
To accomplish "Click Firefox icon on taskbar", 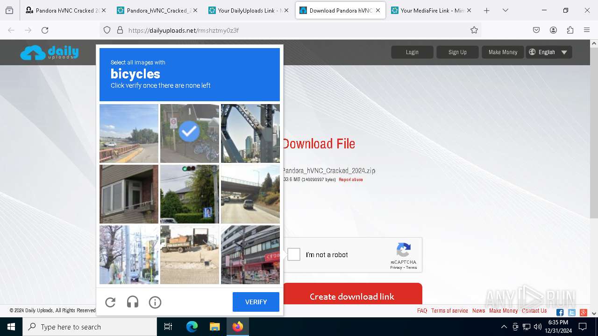I will click(x=238, y=327).
